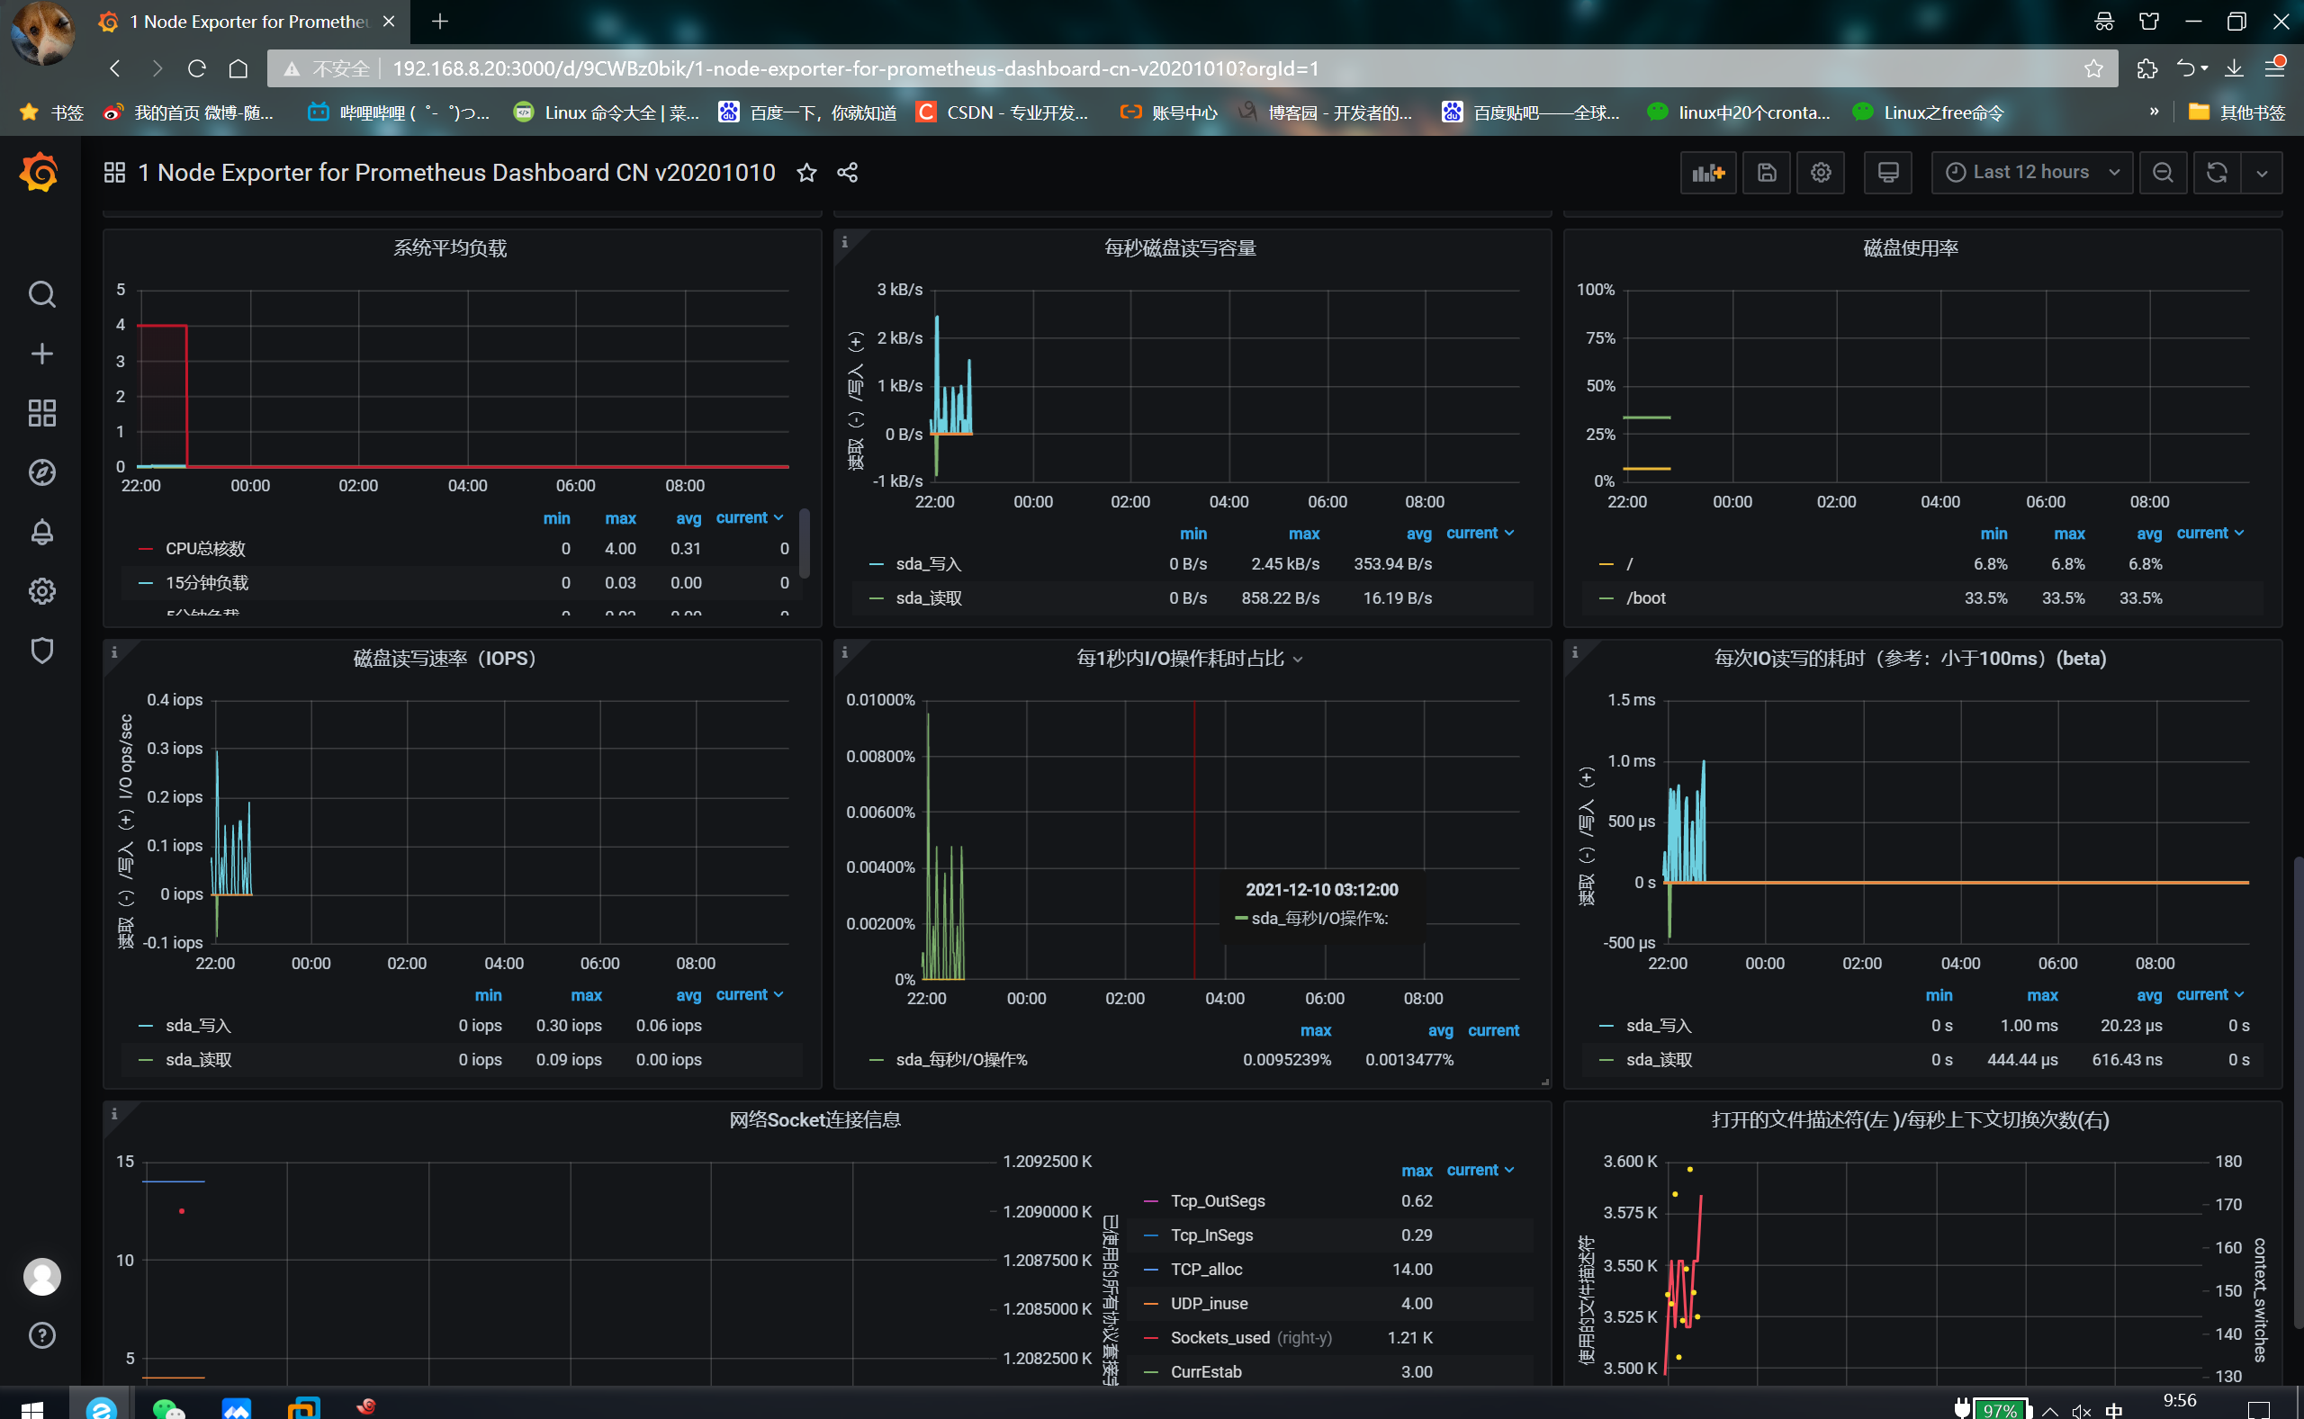
Task: Click the browser address bar URL
Action: tap(856, 68)
